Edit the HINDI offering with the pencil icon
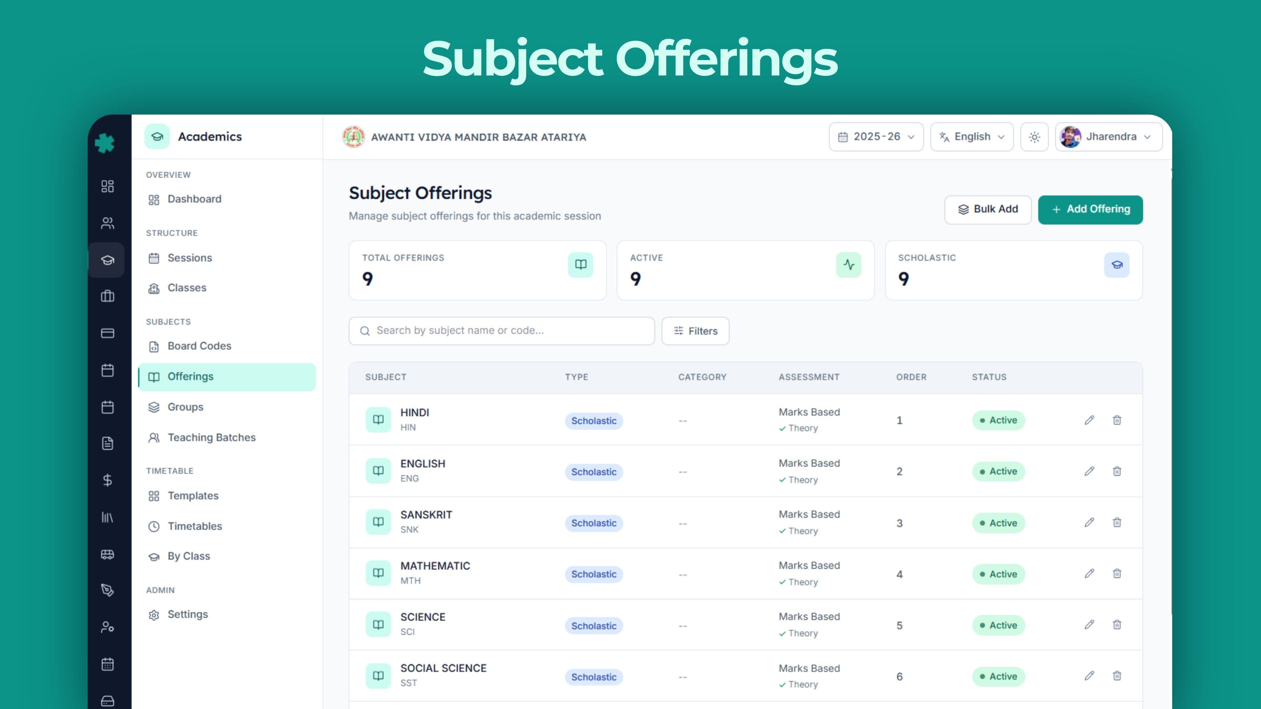1261x709 pixels. click(1089, 420)
